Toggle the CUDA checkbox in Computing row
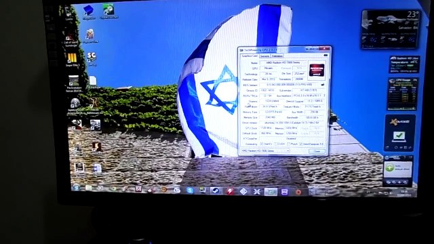This screenshot has width=434, height=244. tap(275, 144)
